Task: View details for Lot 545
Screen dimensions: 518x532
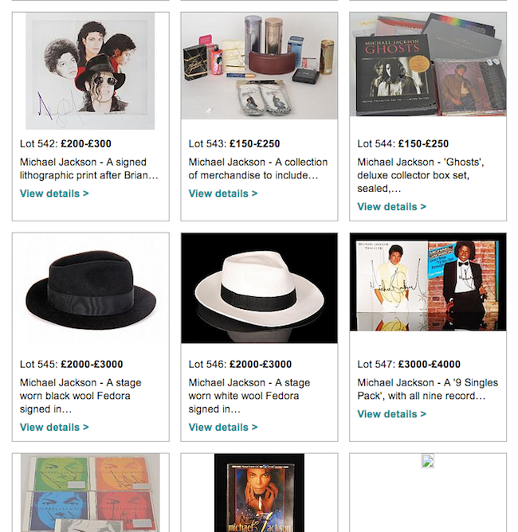Action: pyautogui.click(x=54, y=428)
